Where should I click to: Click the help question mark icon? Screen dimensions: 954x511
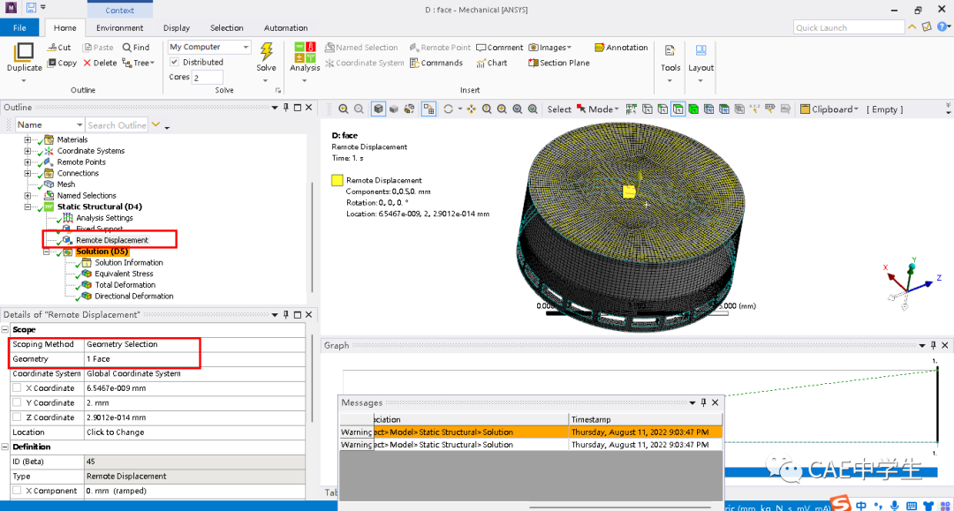coord(942,26)
